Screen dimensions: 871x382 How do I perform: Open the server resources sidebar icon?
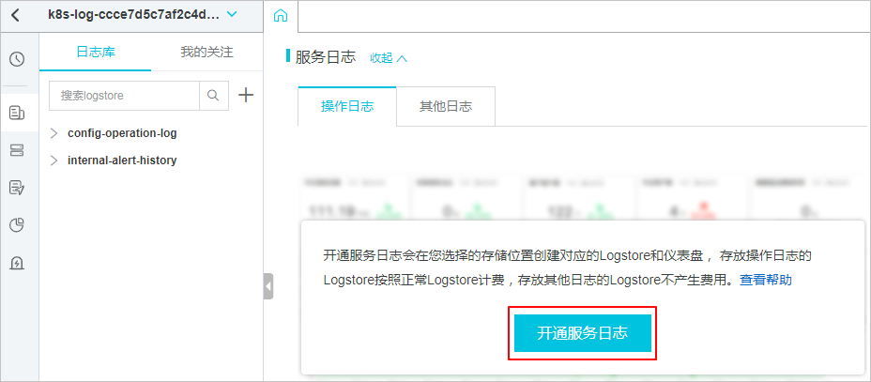[x=17, y=150]
